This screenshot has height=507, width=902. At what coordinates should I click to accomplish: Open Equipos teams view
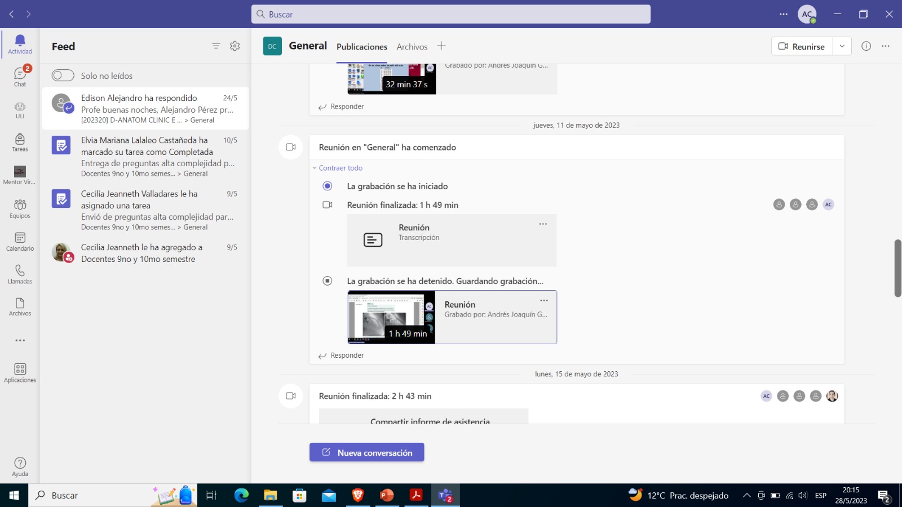pos(20,208)
